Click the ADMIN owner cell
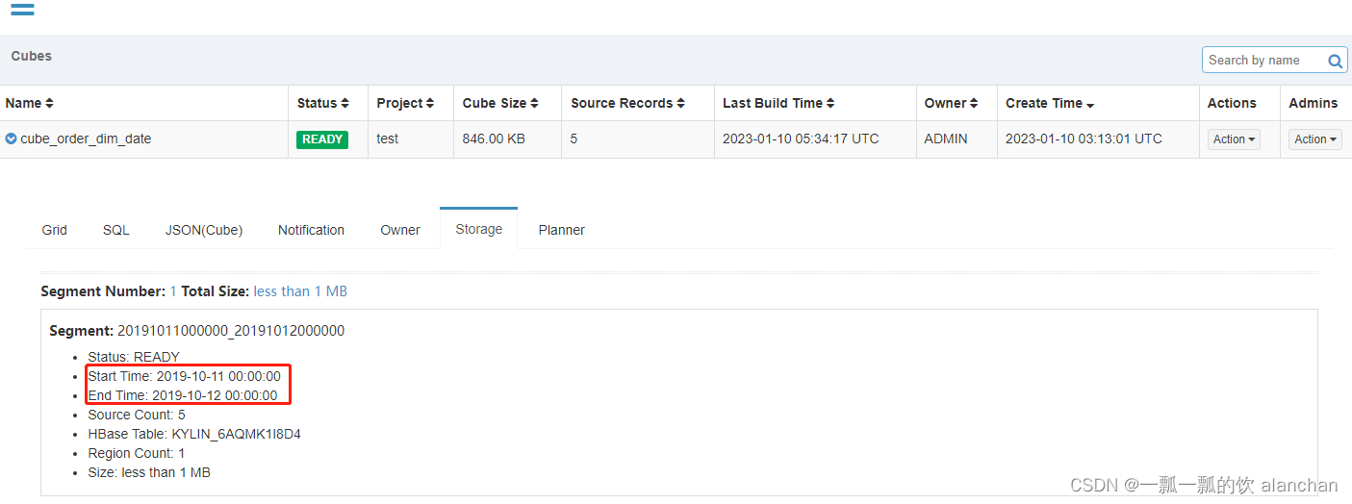Screen dimensions: 1352x504 coord(947,139)
